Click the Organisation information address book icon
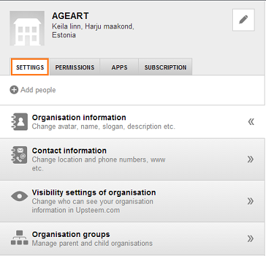Image resolution: width=266 pixels, height=256 pixels. coord(20,122)
